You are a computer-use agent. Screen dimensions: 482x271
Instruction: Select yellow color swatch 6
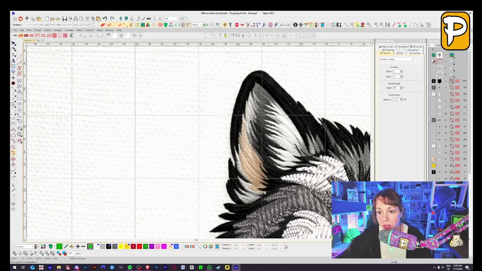click(121, 247)
